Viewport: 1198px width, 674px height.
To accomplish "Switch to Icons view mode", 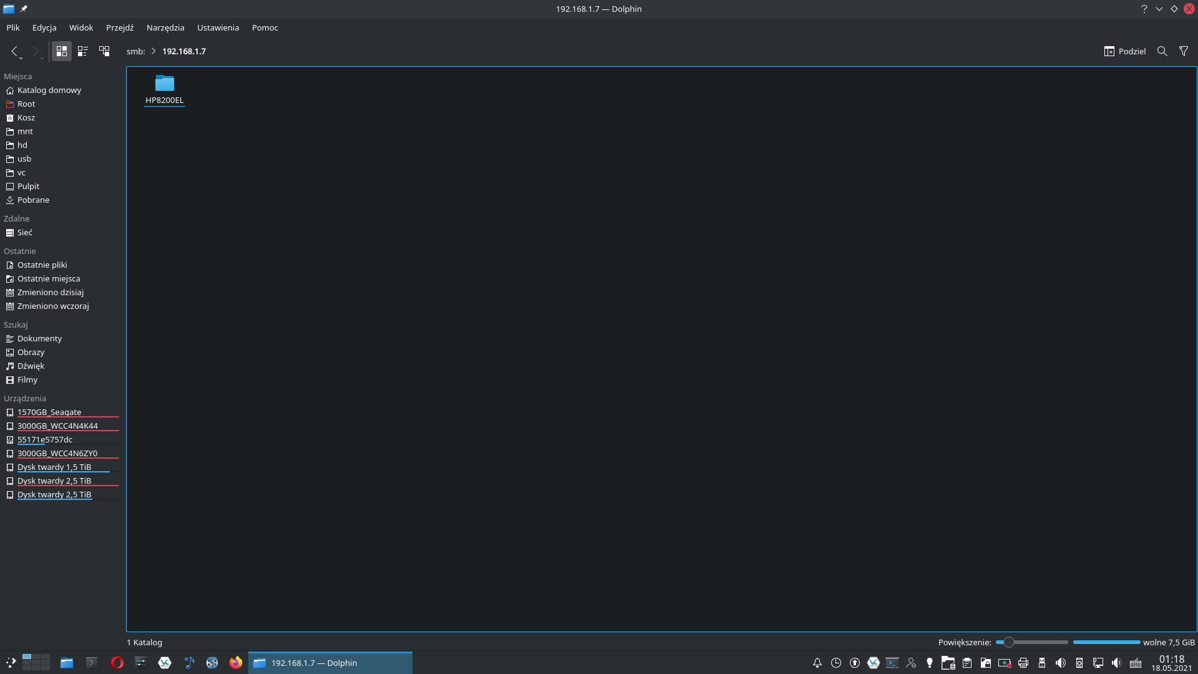I will pos(62,51).
